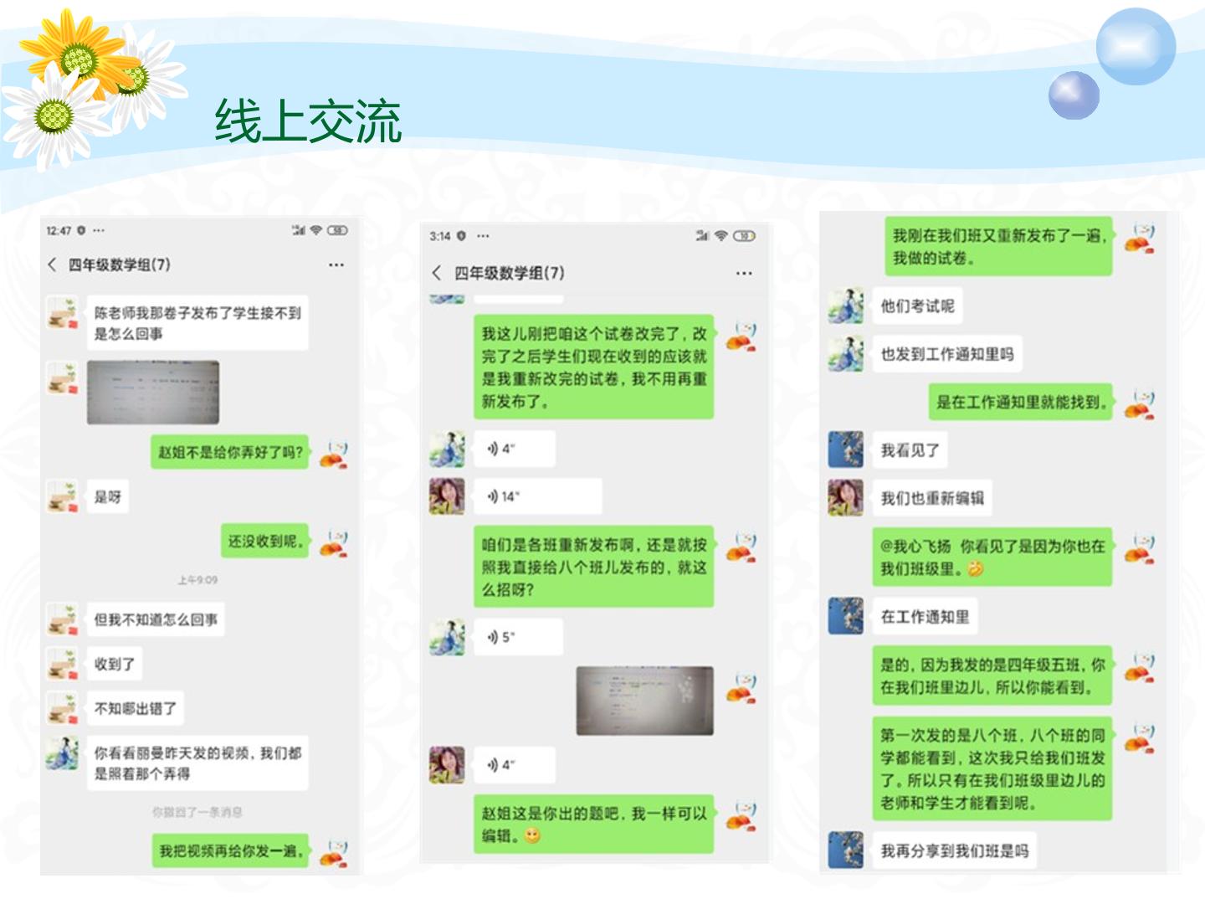The image size is (1205, 904).
Task: Tap avatar next to 我再分享到我们班是吗
Action: click(845, 850)
